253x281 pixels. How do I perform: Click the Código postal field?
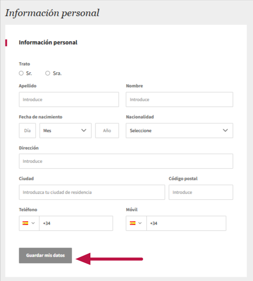click(201, 192)
